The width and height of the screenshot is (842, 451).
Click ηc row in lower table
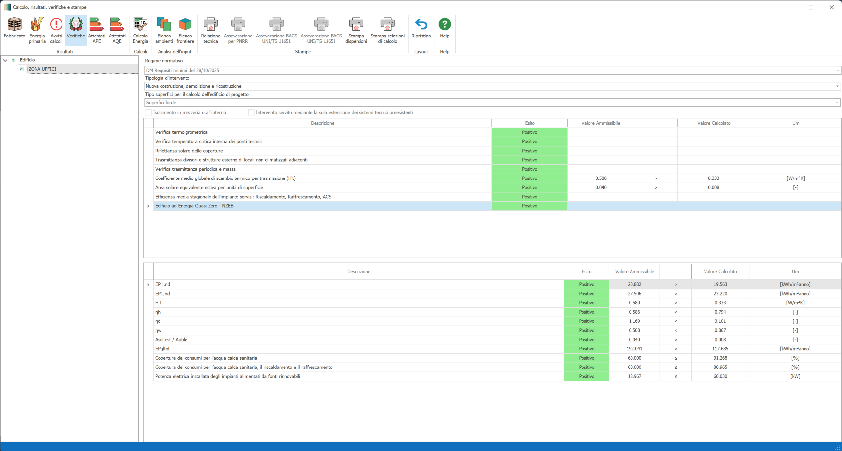[497, 321]
